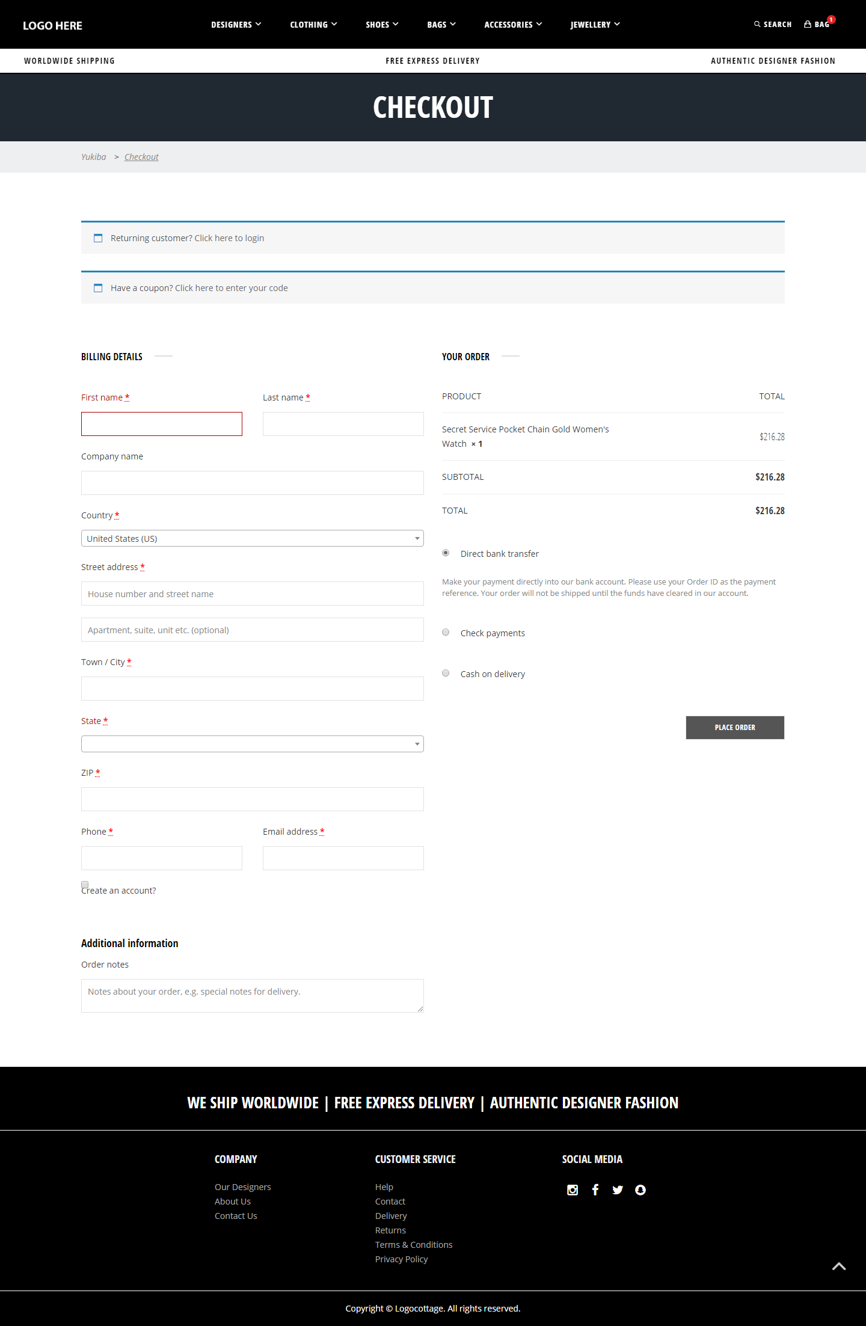
Task: Focus the First name input field
Action: [162, 424]
